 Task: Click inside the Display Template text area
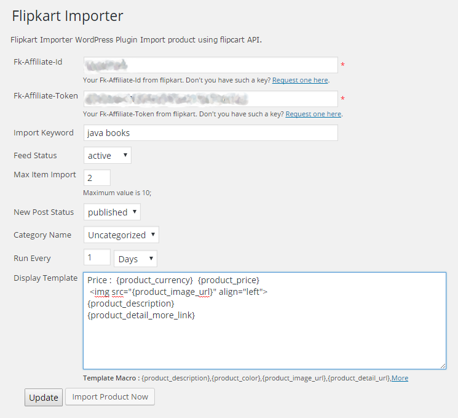click(264, 339)
